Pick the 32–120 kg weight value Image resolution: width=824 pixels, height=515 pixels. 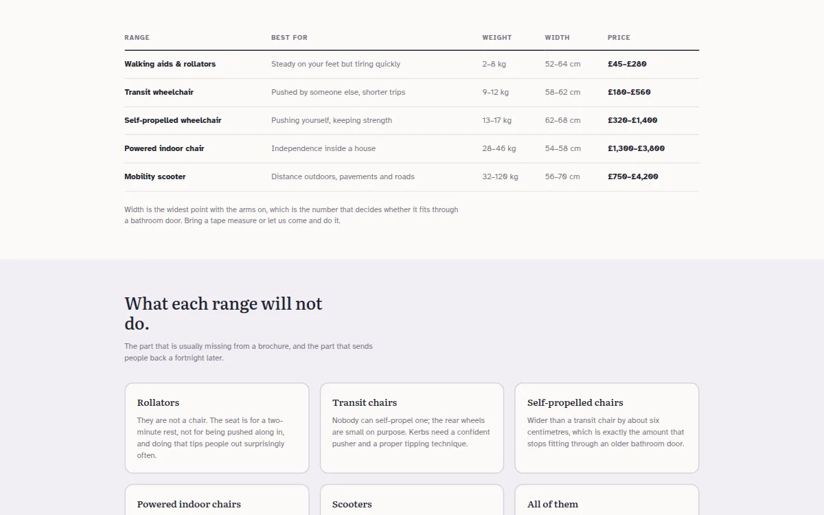pyautogui.click(x=501, y=176)
